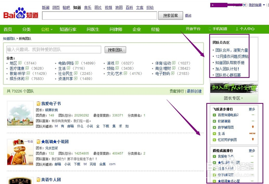Screen dimensions: 269x184
Task: Open 我爱电子书 team title link
Action: tap(51, 104)
